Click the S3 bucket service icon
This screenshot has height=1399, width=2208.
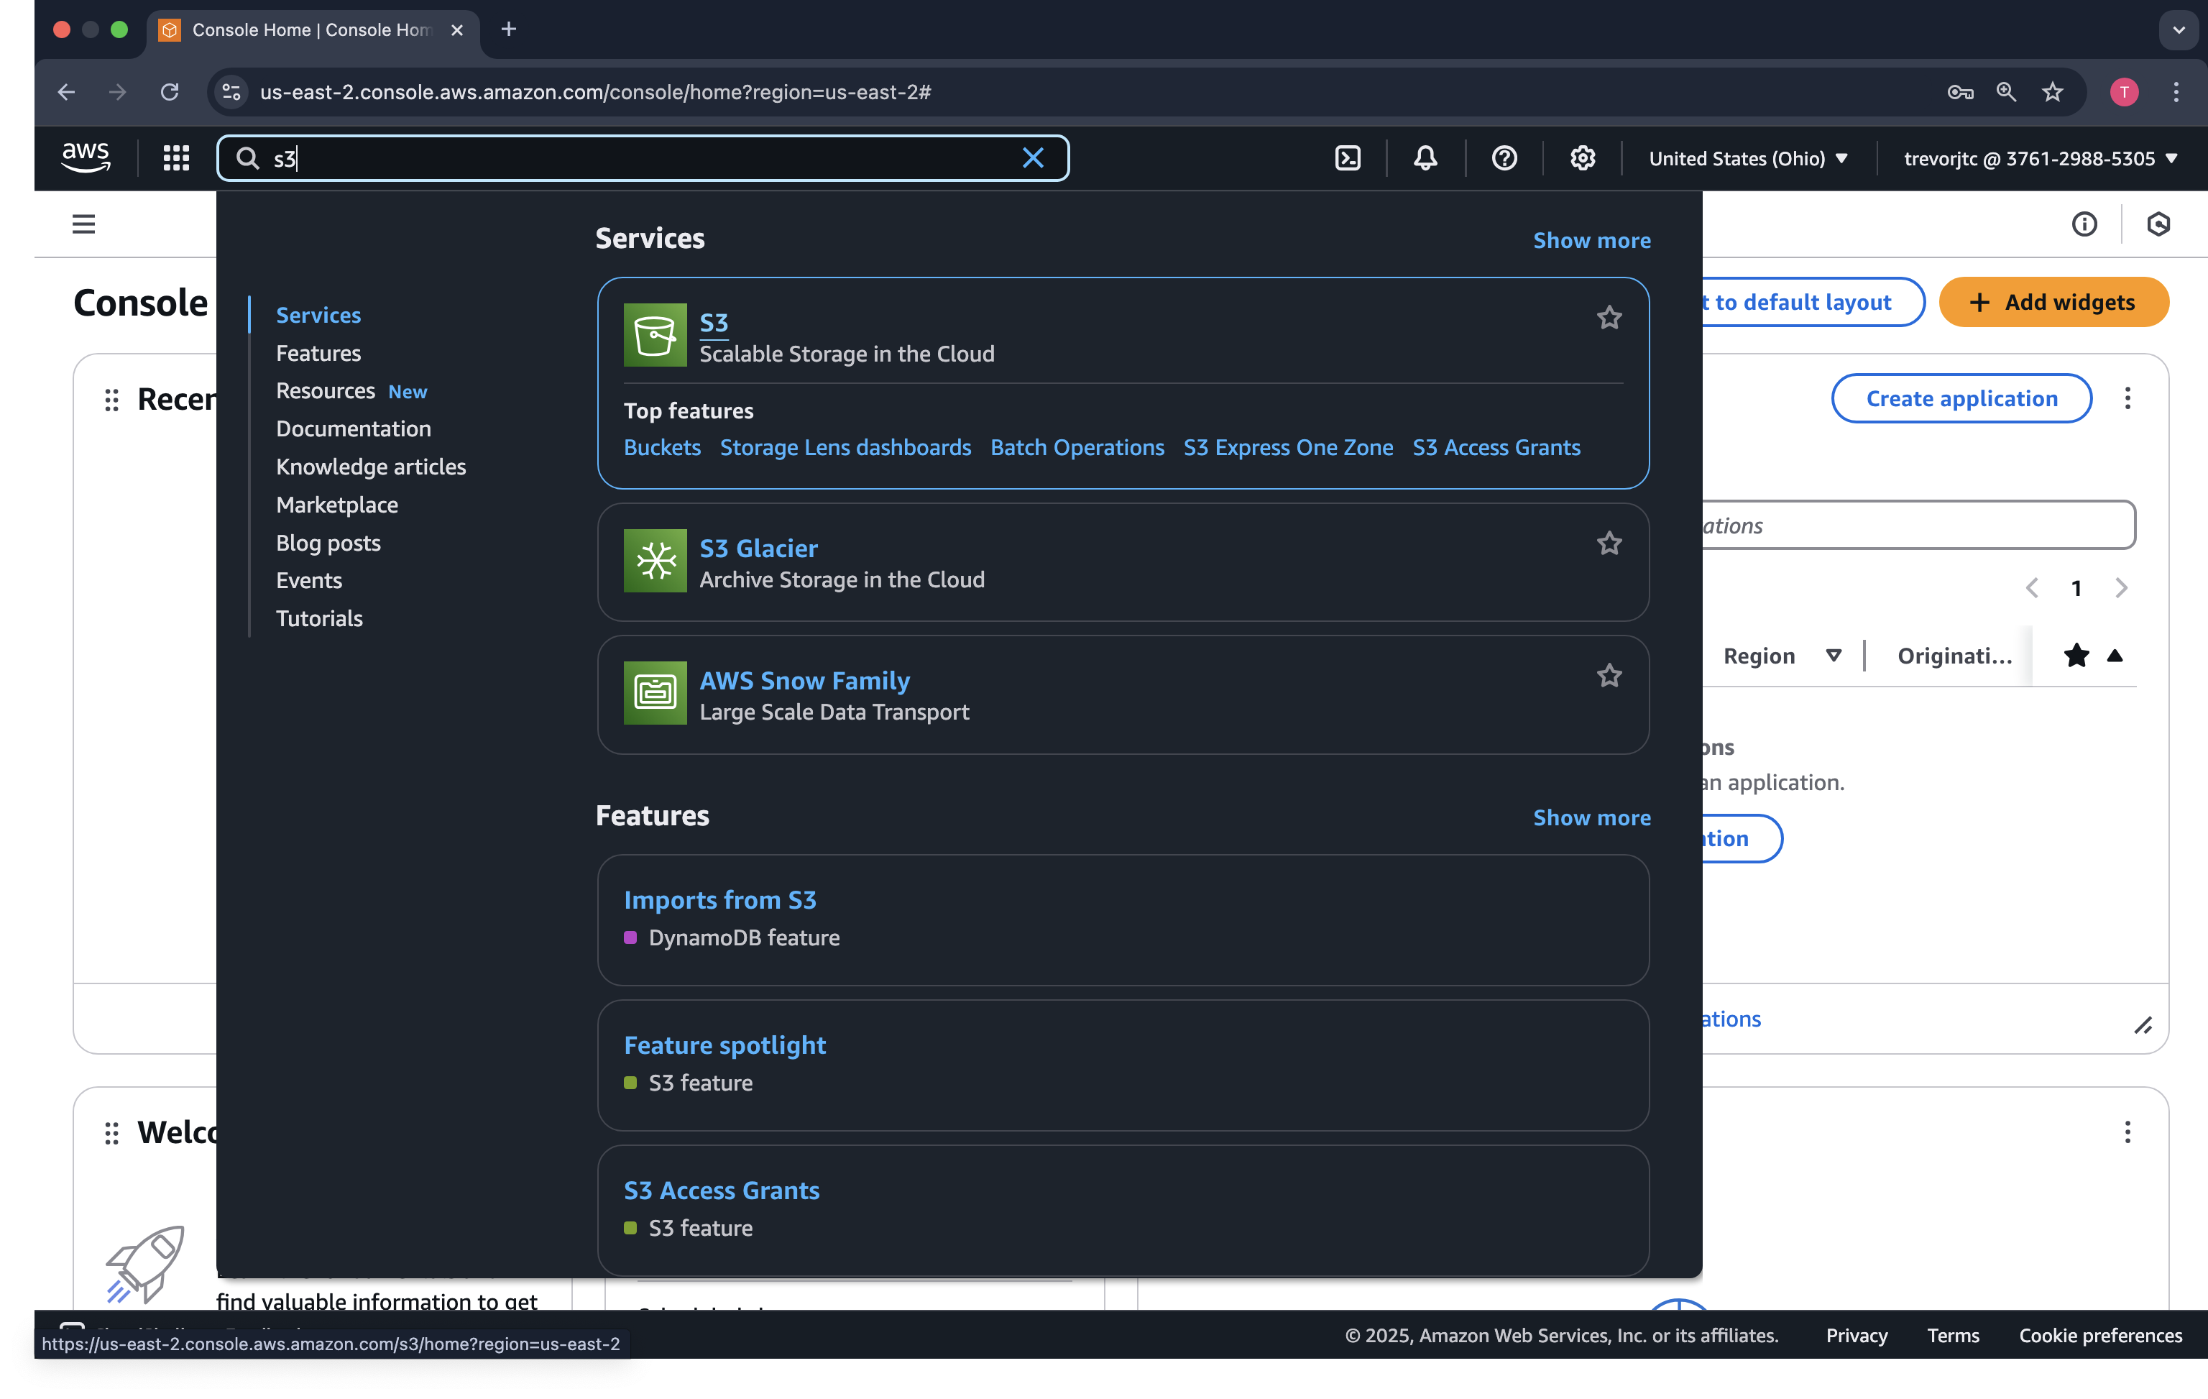(654, 335)
